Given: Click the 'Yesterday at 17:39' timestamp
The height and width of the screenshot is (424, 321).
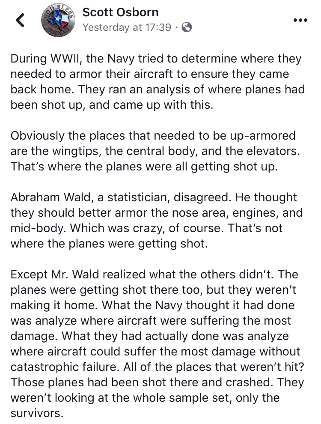Looking at the screenshot, I should pos(127,27).
